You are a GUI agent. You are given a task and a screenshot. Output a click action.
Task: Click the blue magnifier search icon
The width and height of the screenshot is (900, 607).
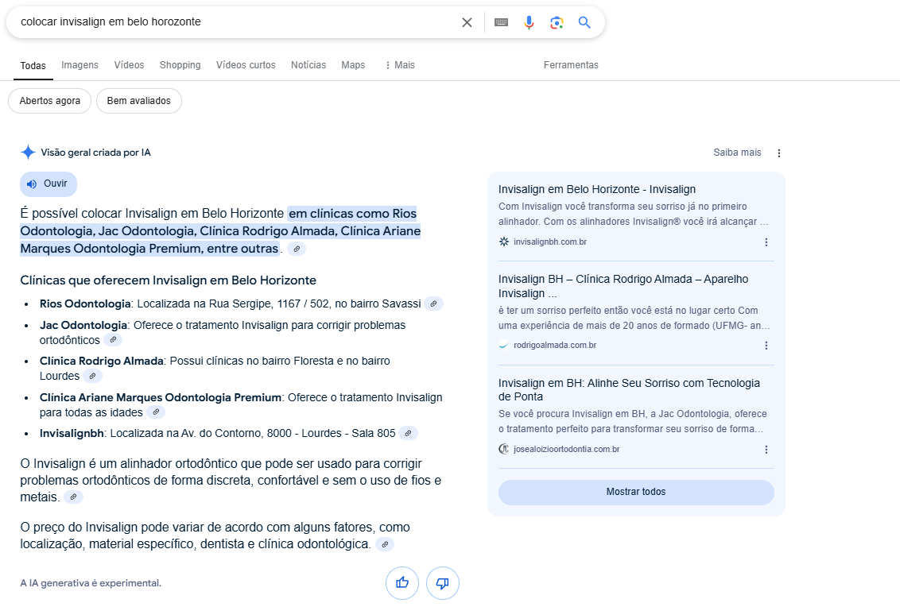coord(584,22)
